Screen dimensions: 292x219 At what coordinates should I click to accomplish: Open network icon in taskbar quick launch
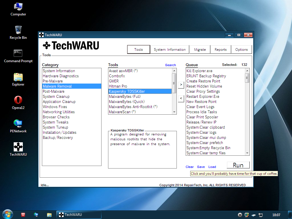[36, 215]
